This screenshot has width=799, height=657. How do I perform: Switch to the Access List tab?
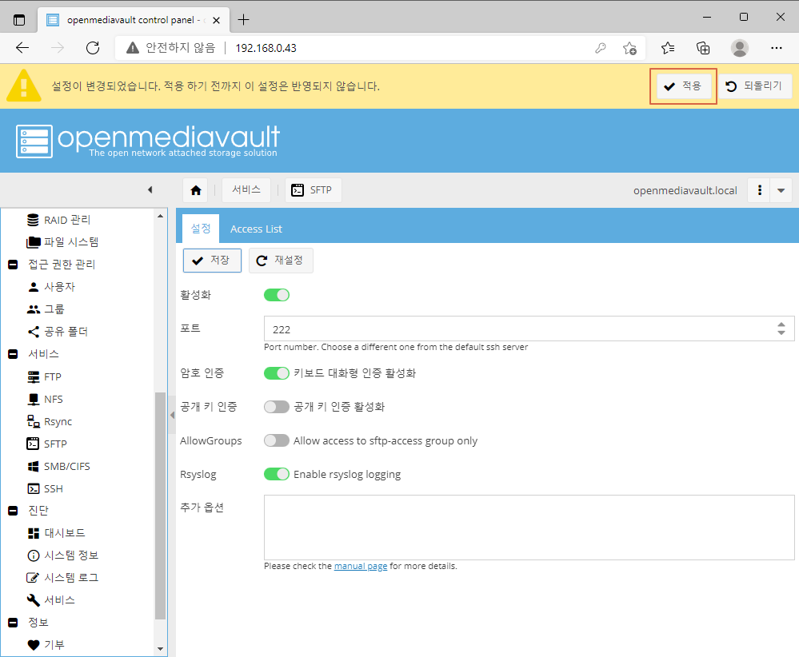(256, 229)
